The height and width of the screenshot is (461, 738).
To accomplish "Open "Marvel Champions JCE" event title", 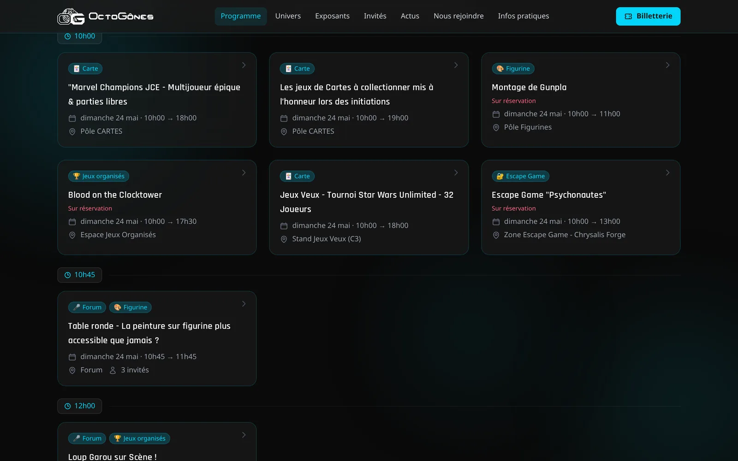I will (154, 94).
